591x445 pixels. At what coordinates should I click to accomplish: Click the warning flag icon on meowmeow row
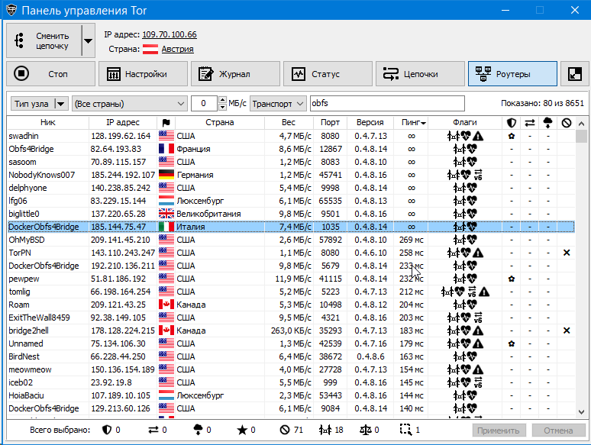(478, 369)
